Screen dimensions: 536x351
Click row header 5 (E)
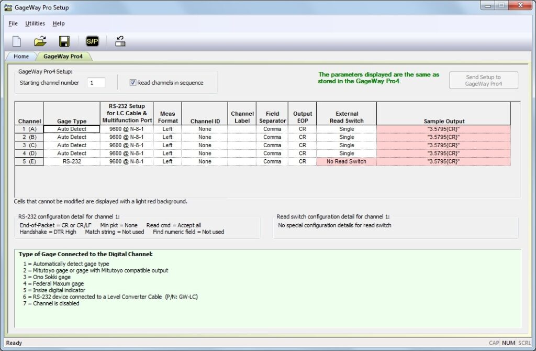29,161
